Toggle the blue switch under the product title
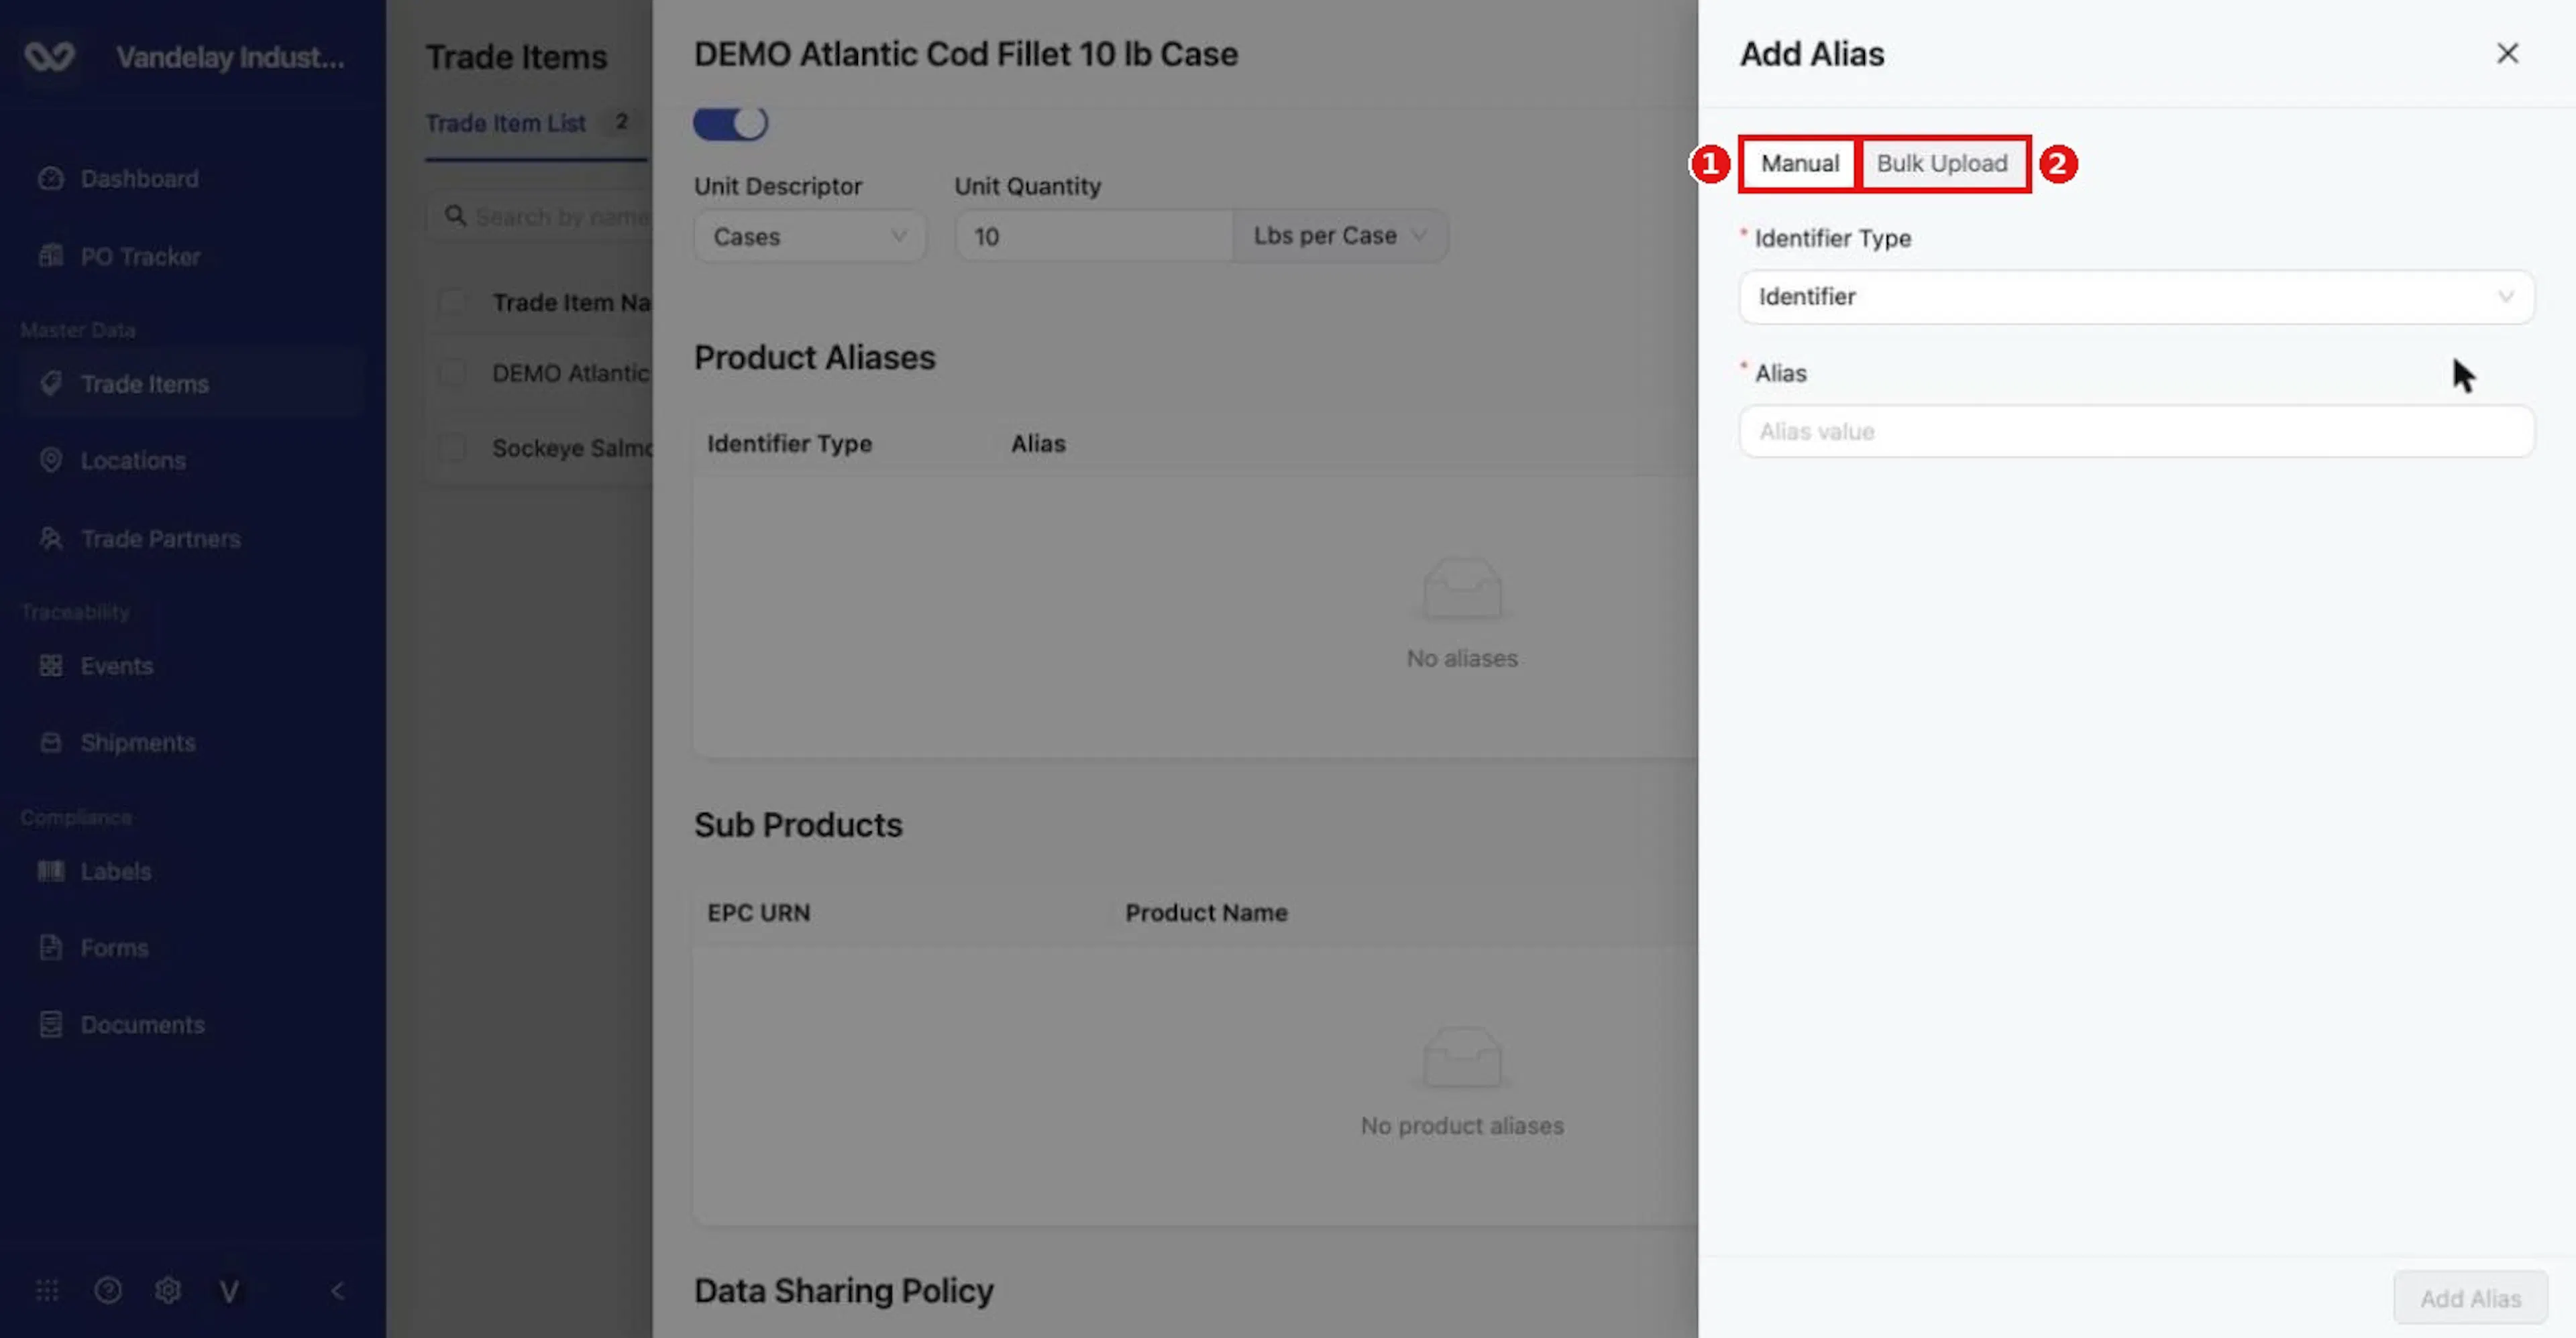 coord(730,123)
